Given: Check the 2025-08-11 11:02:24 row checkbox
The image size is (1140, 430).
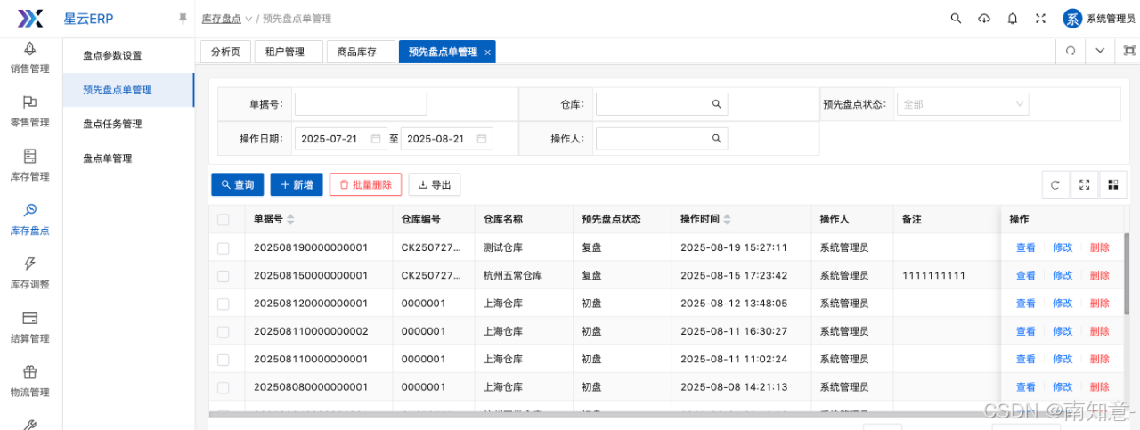Looking at the screenshot, I should (x=224, y=360).
